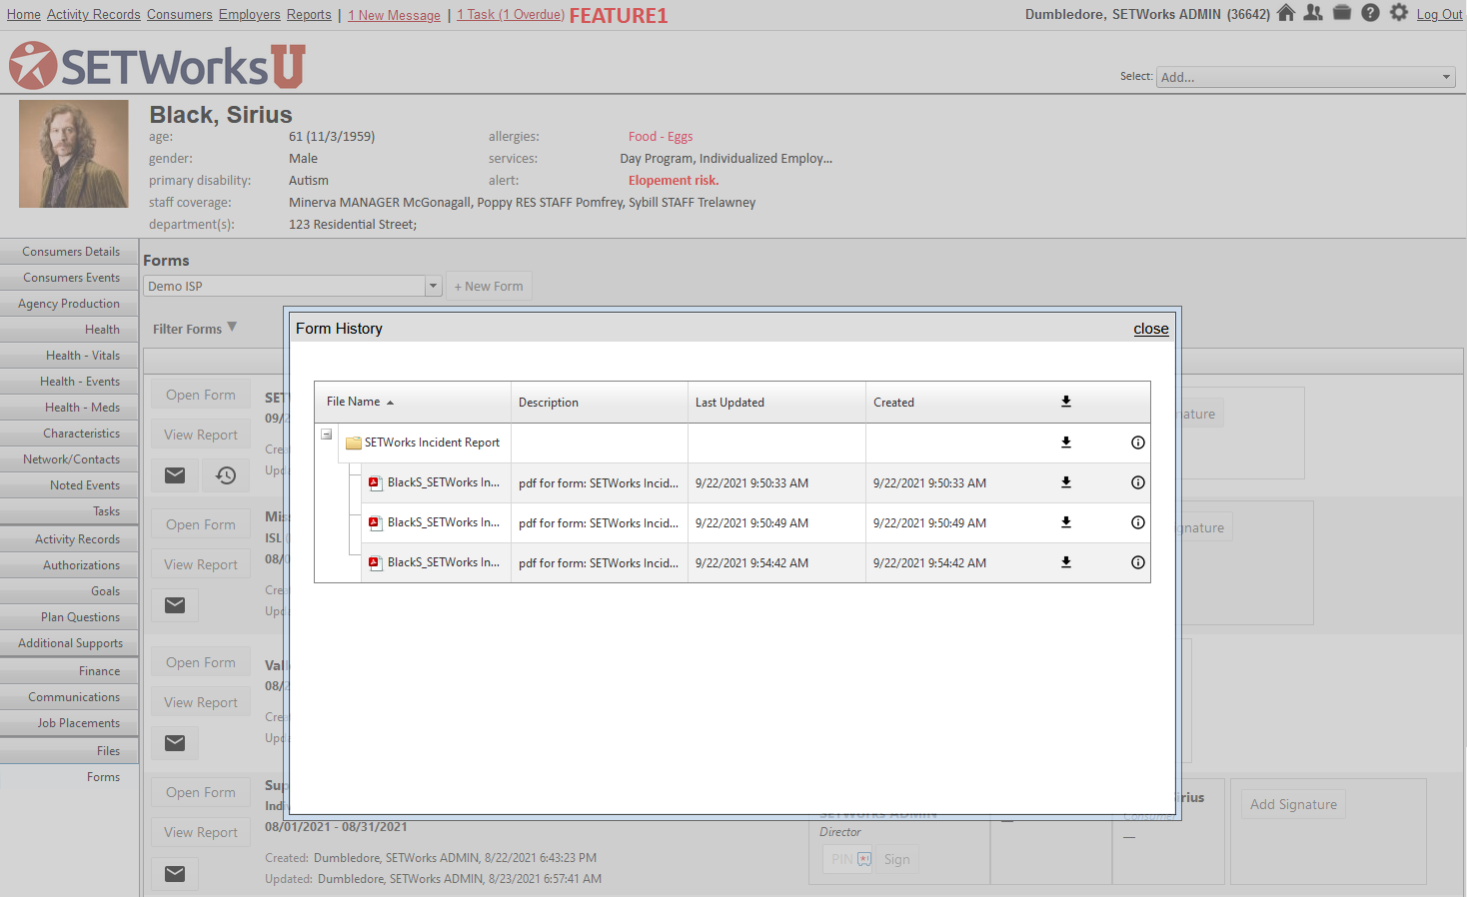
Task: Click the SETWorks Incident Report folder icon
Action: (353, 443)
